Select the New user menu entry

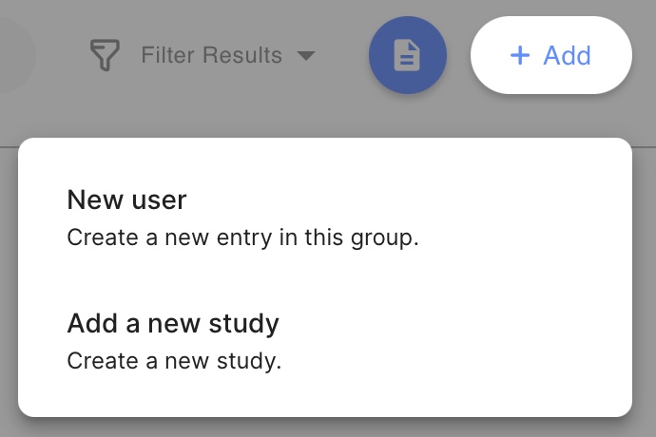325,218
